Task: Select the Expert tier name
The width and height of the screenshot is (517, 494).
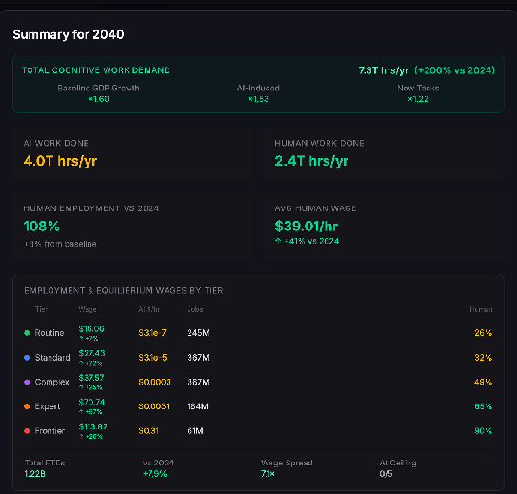Action: point(48,406)
